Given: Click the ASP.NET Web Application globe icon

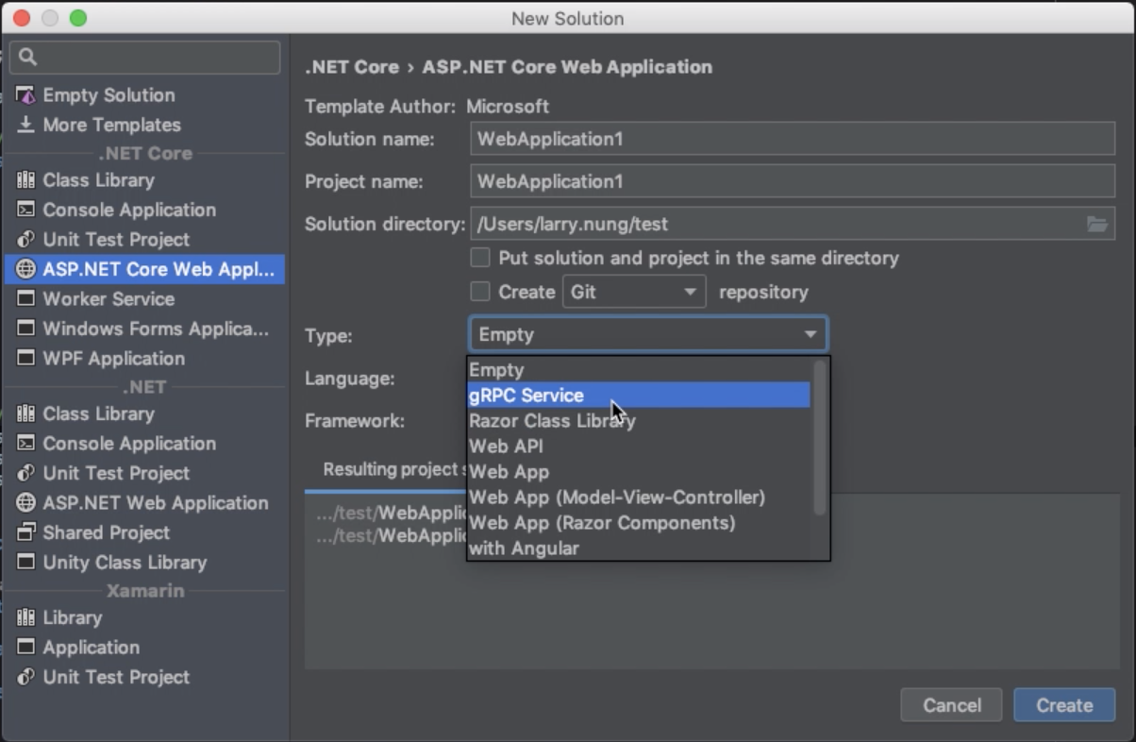Looking at the screenshot, I should click(x=26, y=503).
